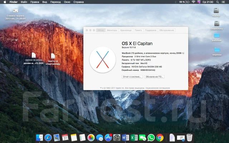Close the About This Mac window
The image size is (229, 143).
(x=87, y=30)
